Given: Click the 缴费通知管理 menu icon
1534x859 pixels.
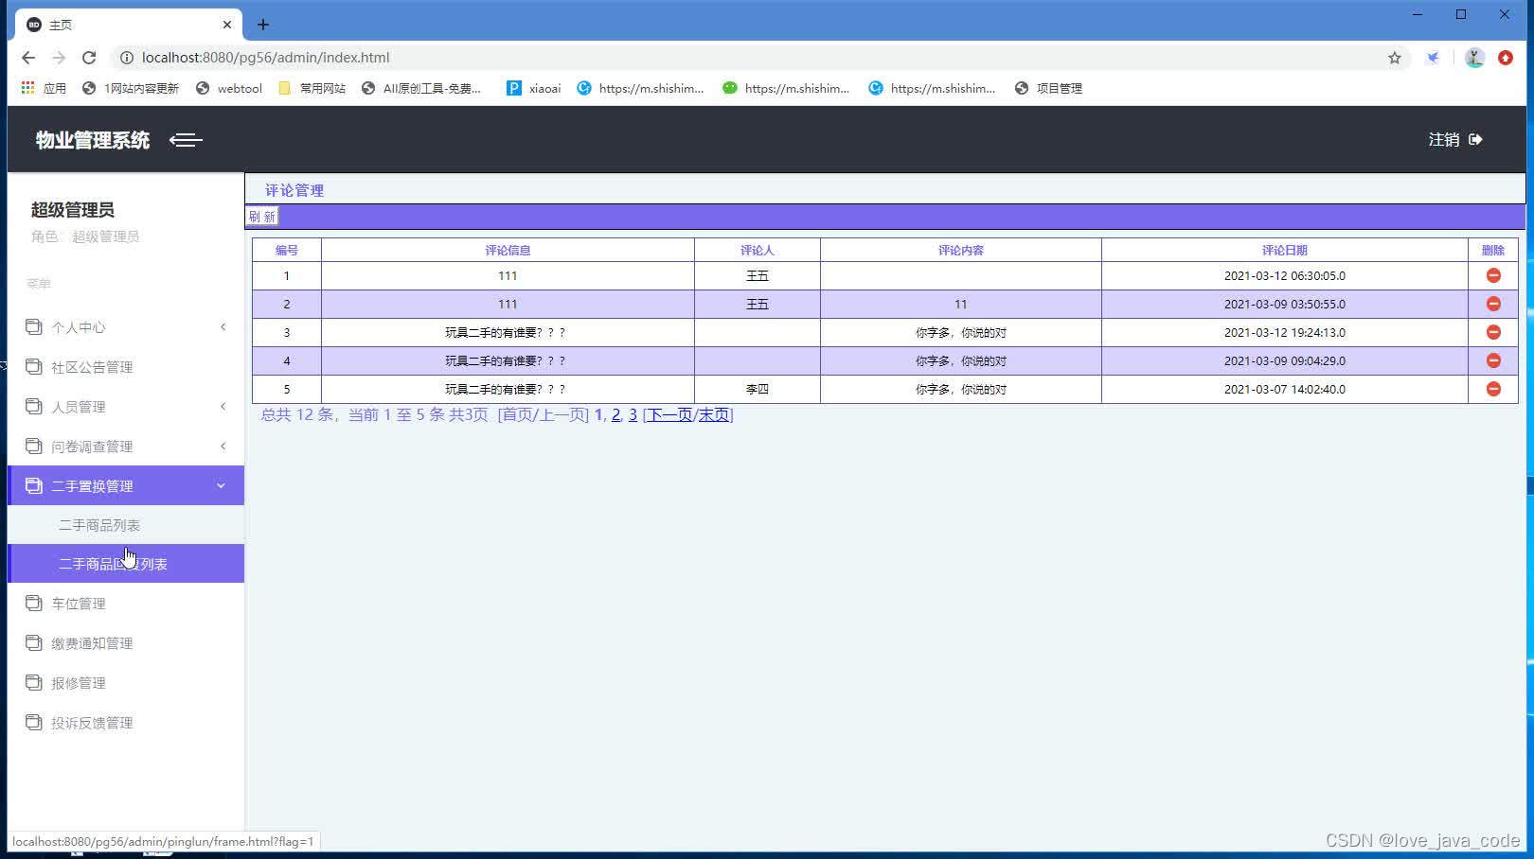Looking at the screenshot, I should tap(34, 642).
